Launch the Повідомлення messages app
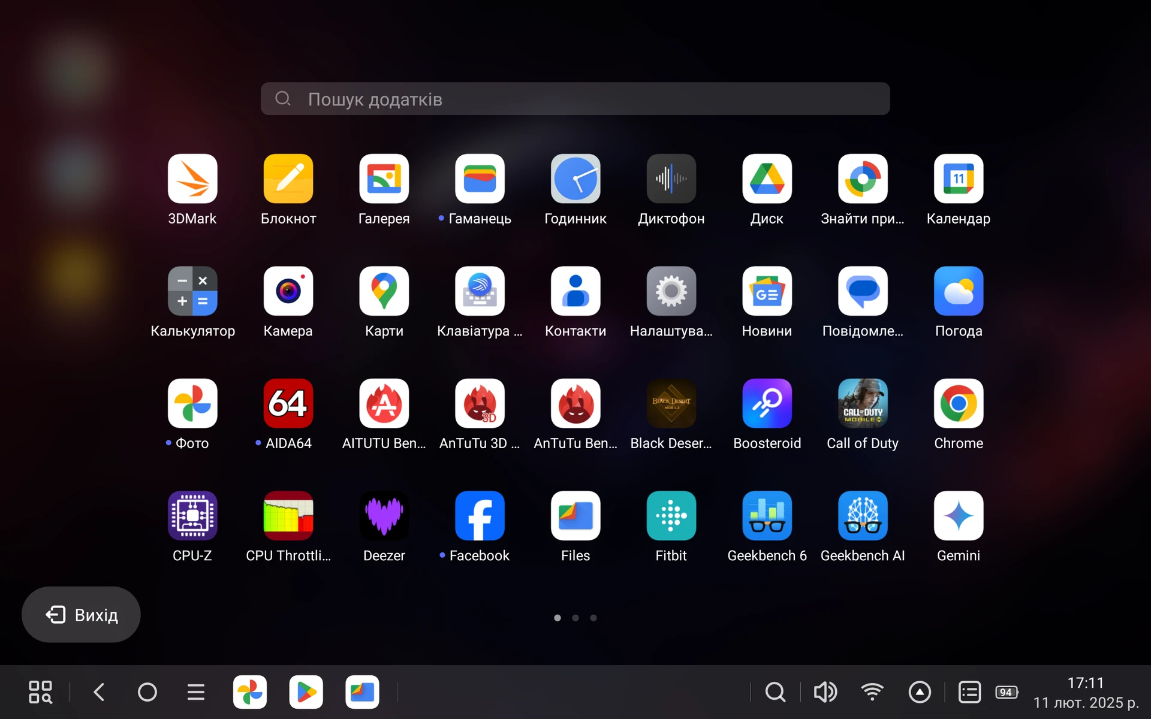This screenshot has height=719, width=1151. point(863,291)
